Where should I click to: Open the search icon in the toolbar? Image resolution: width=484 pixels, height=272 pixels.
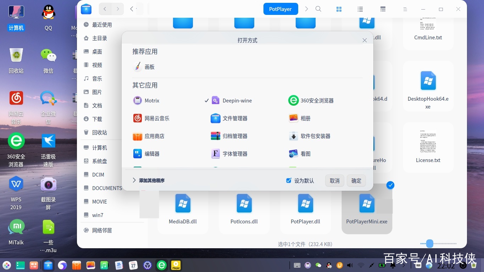(x=318, y=9)
